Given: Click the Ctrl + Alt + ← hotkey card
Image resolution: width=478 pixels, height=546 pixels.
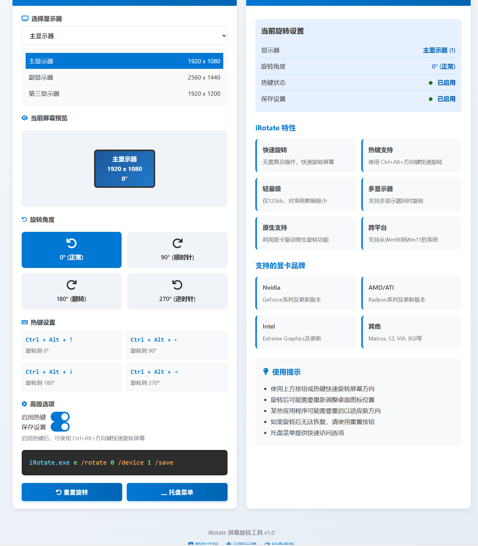Looking at the screenshot, I should tap(177, 345).
